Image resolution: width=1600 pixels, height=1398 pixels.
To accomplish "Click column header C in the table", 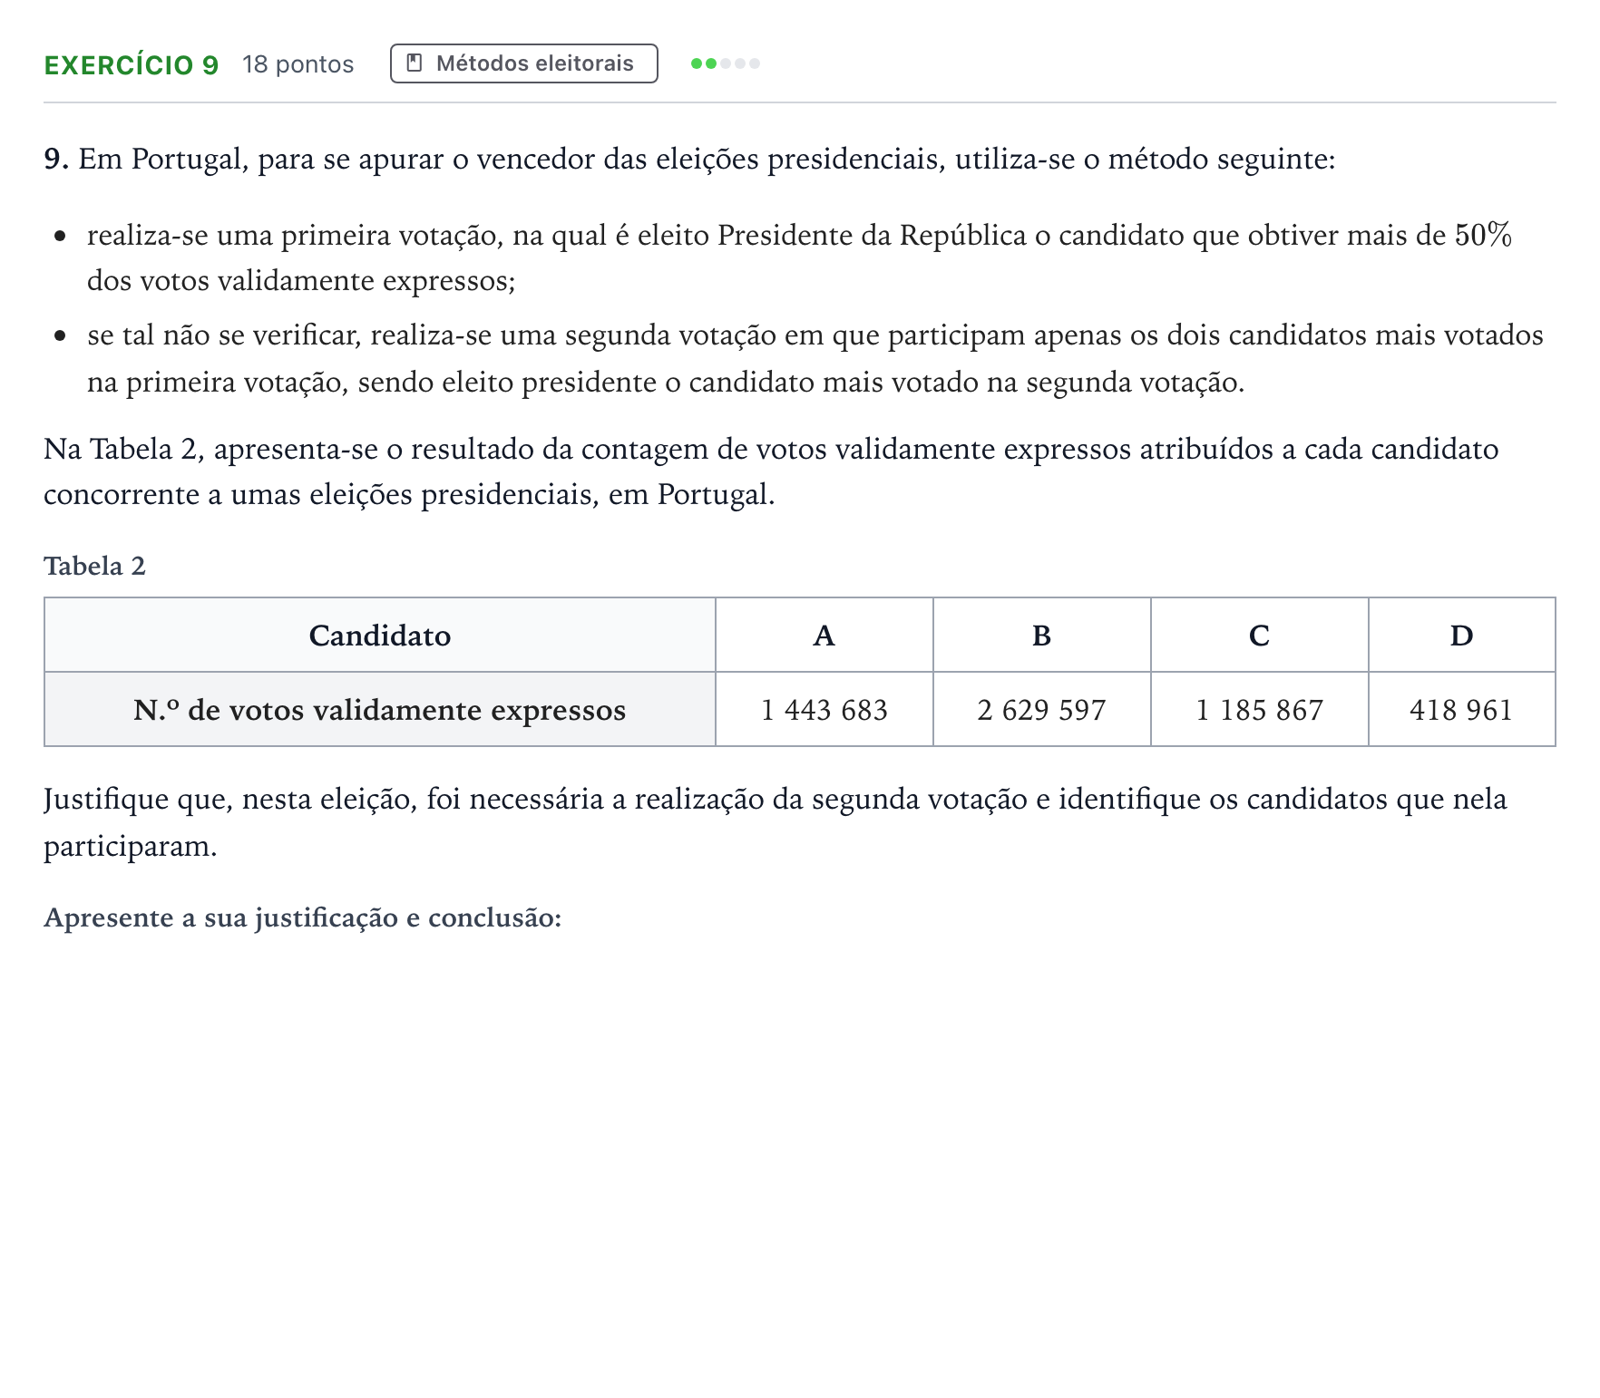I will (1259, 636).
